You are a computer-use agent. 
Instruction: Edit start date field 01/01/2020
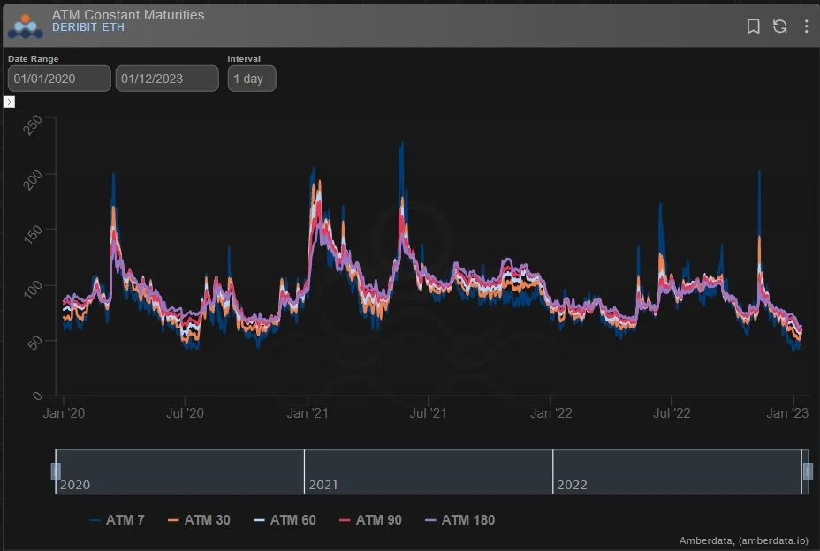coord(59,79)
